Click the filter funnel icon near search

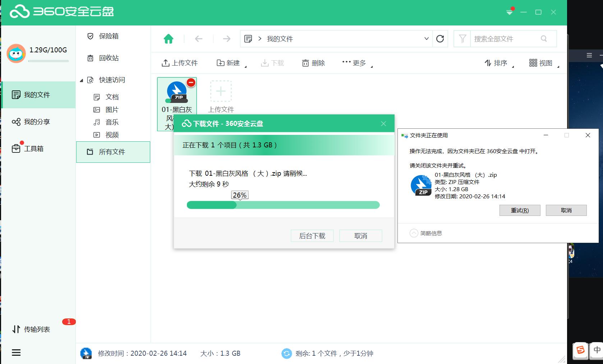pyautogui.click(x=462, y=39)
